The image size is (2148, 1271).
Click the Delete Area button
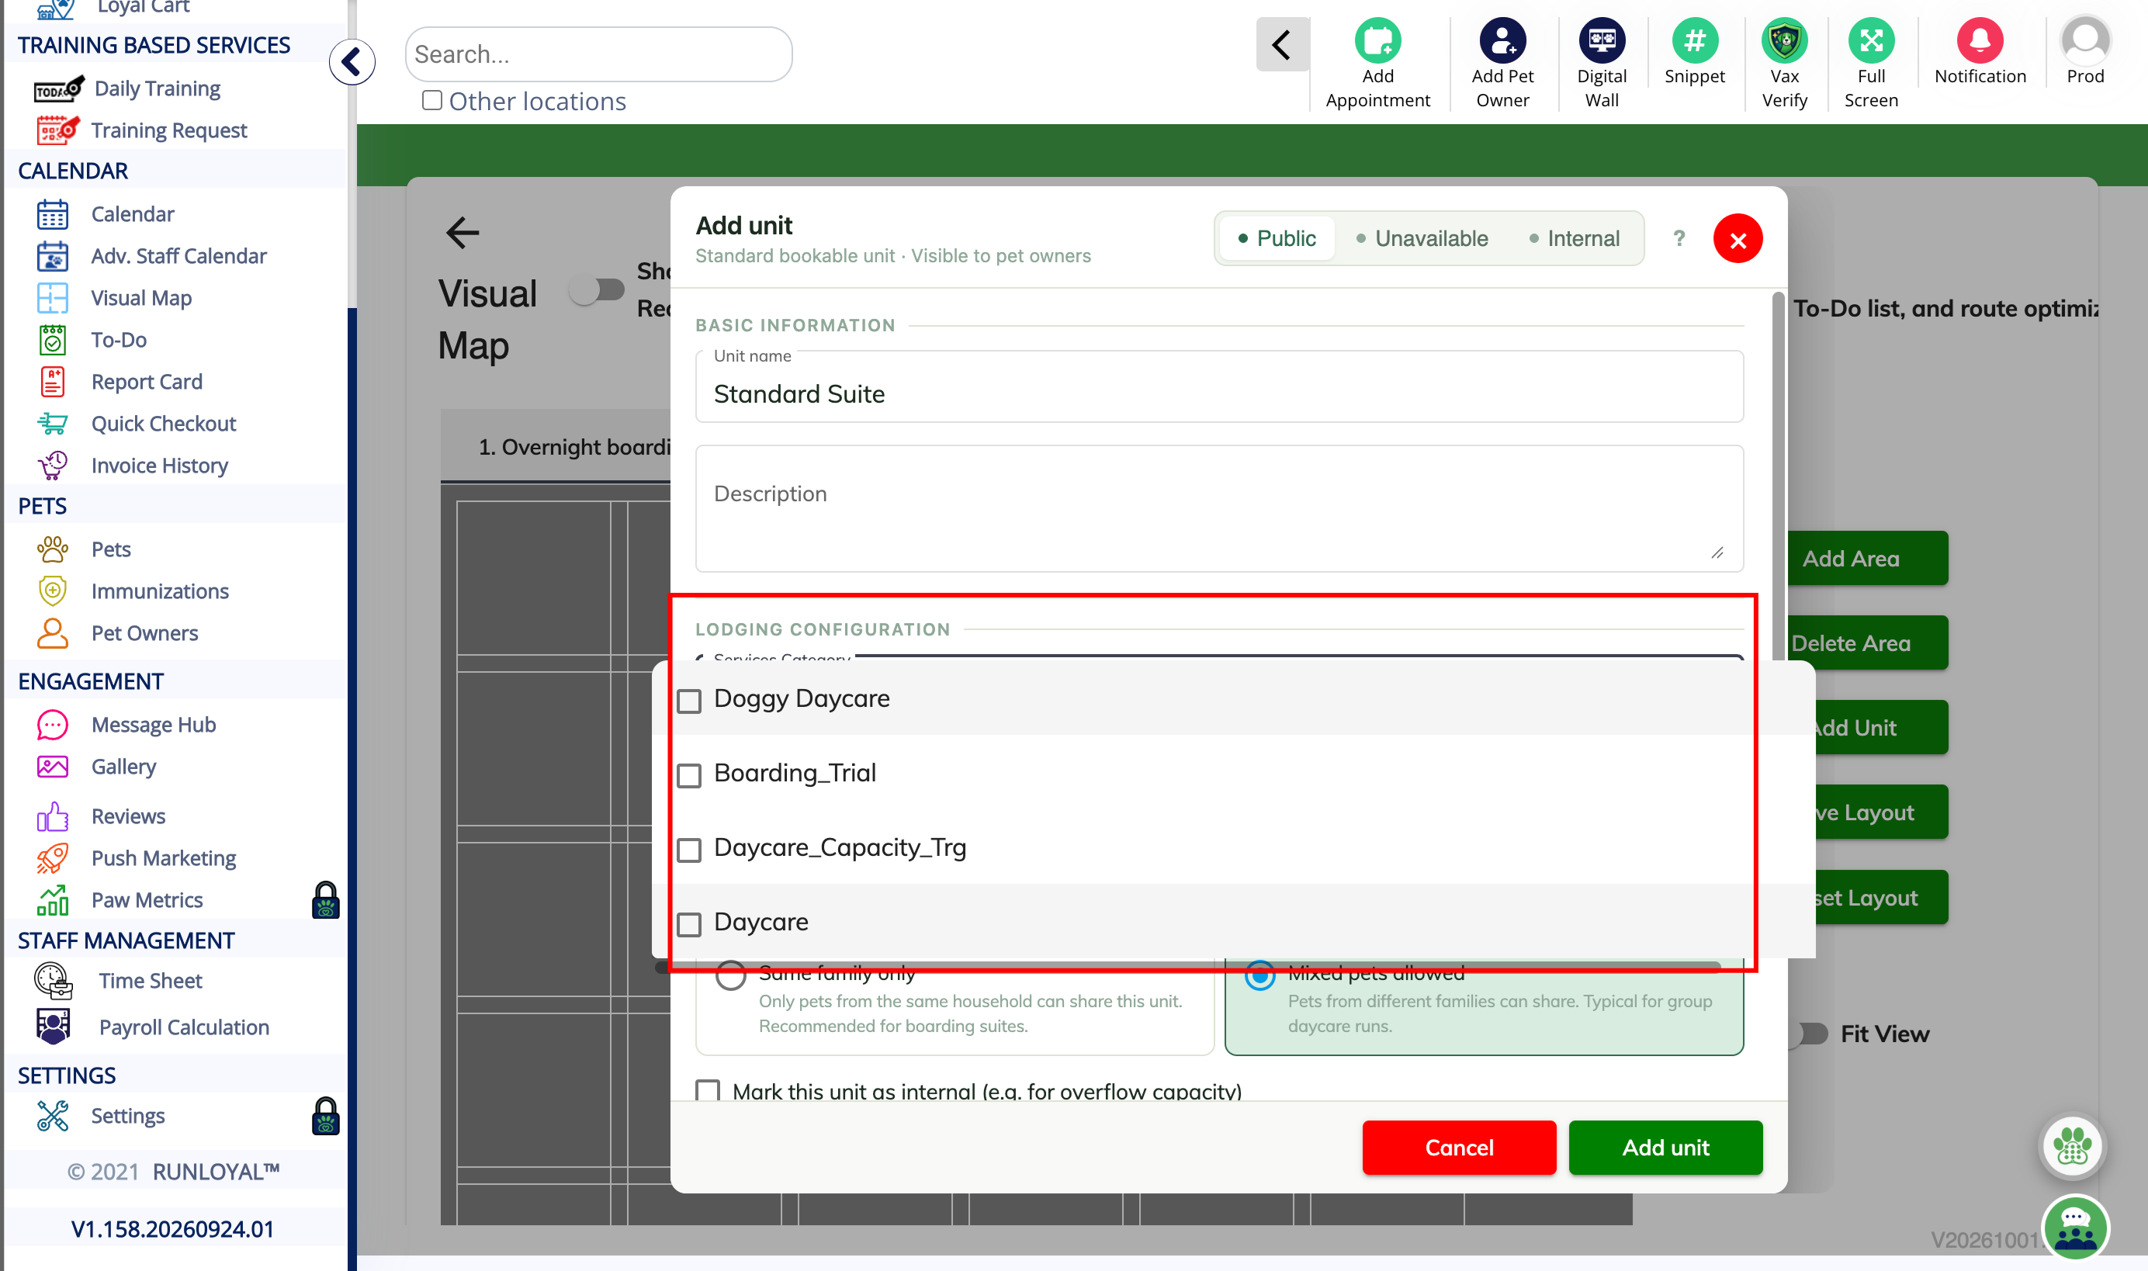tap(1867, 643)
